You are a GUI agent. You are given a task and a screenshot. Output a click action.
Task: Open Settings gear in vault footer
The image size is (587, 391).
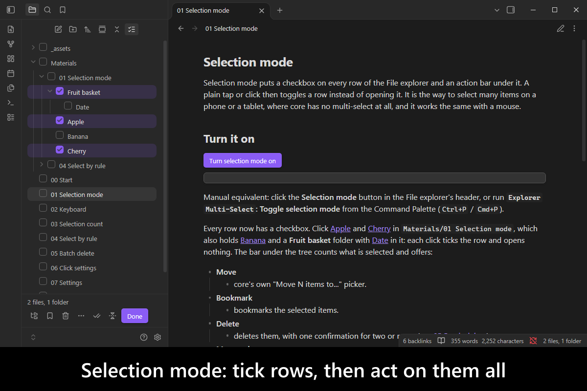click(158, 337)
